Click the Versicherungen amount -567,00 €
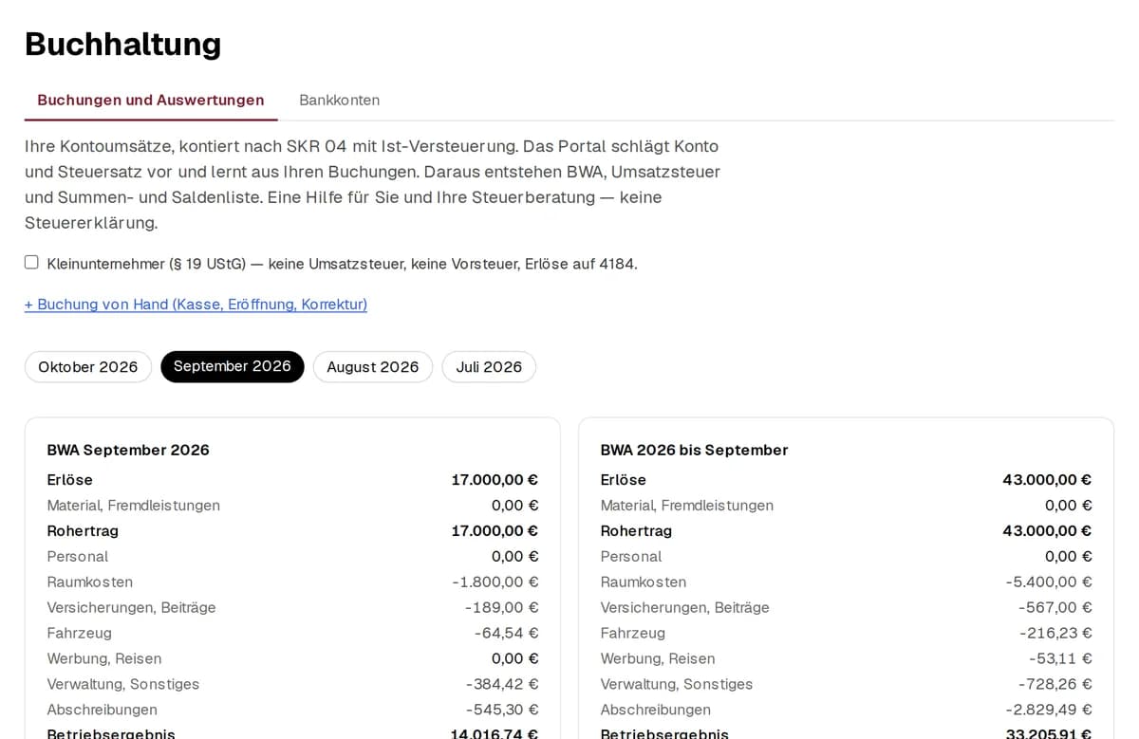The width and height of the screenshot is (1139, 739). click(1055, 607)
